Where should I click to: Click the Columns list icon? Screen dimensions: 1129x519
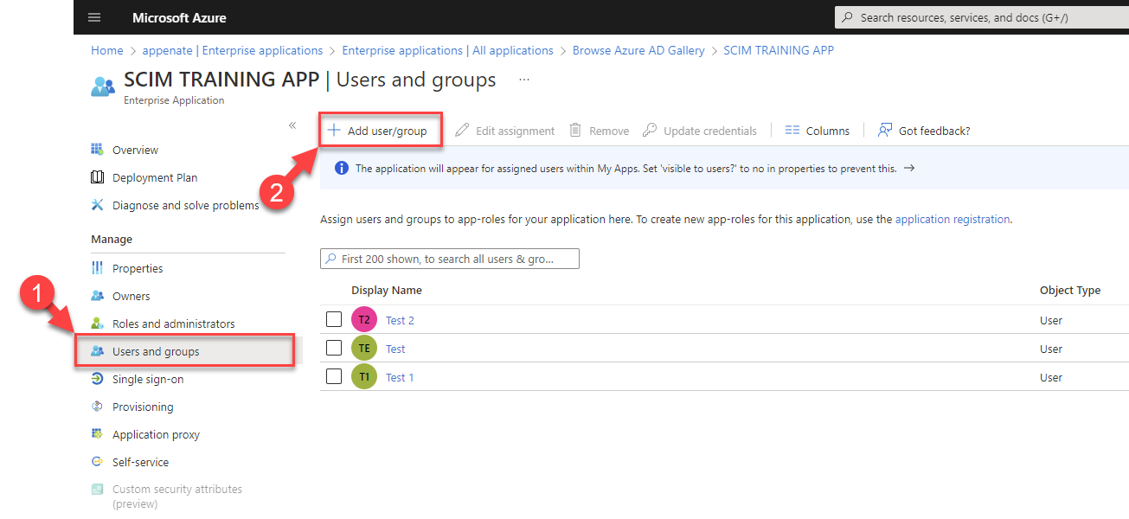coord(792,131)
